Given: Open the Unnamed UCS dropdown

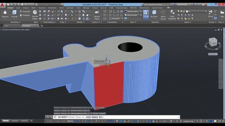Looking at the screenshot, I should [116, 19].
